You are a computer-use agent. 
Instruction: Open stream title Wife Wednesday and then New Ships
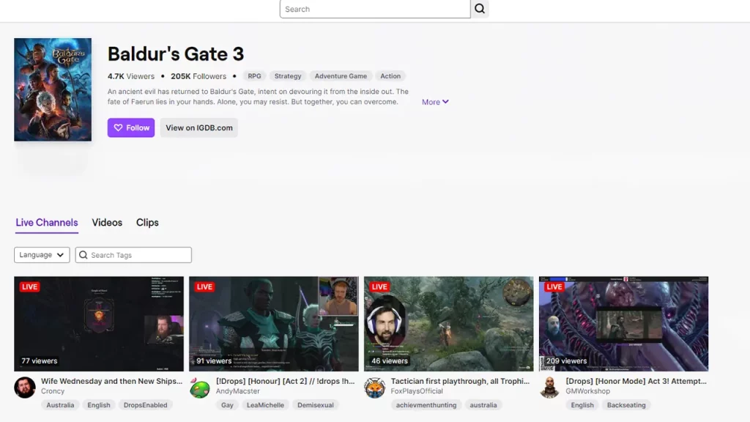click(112, 381)
